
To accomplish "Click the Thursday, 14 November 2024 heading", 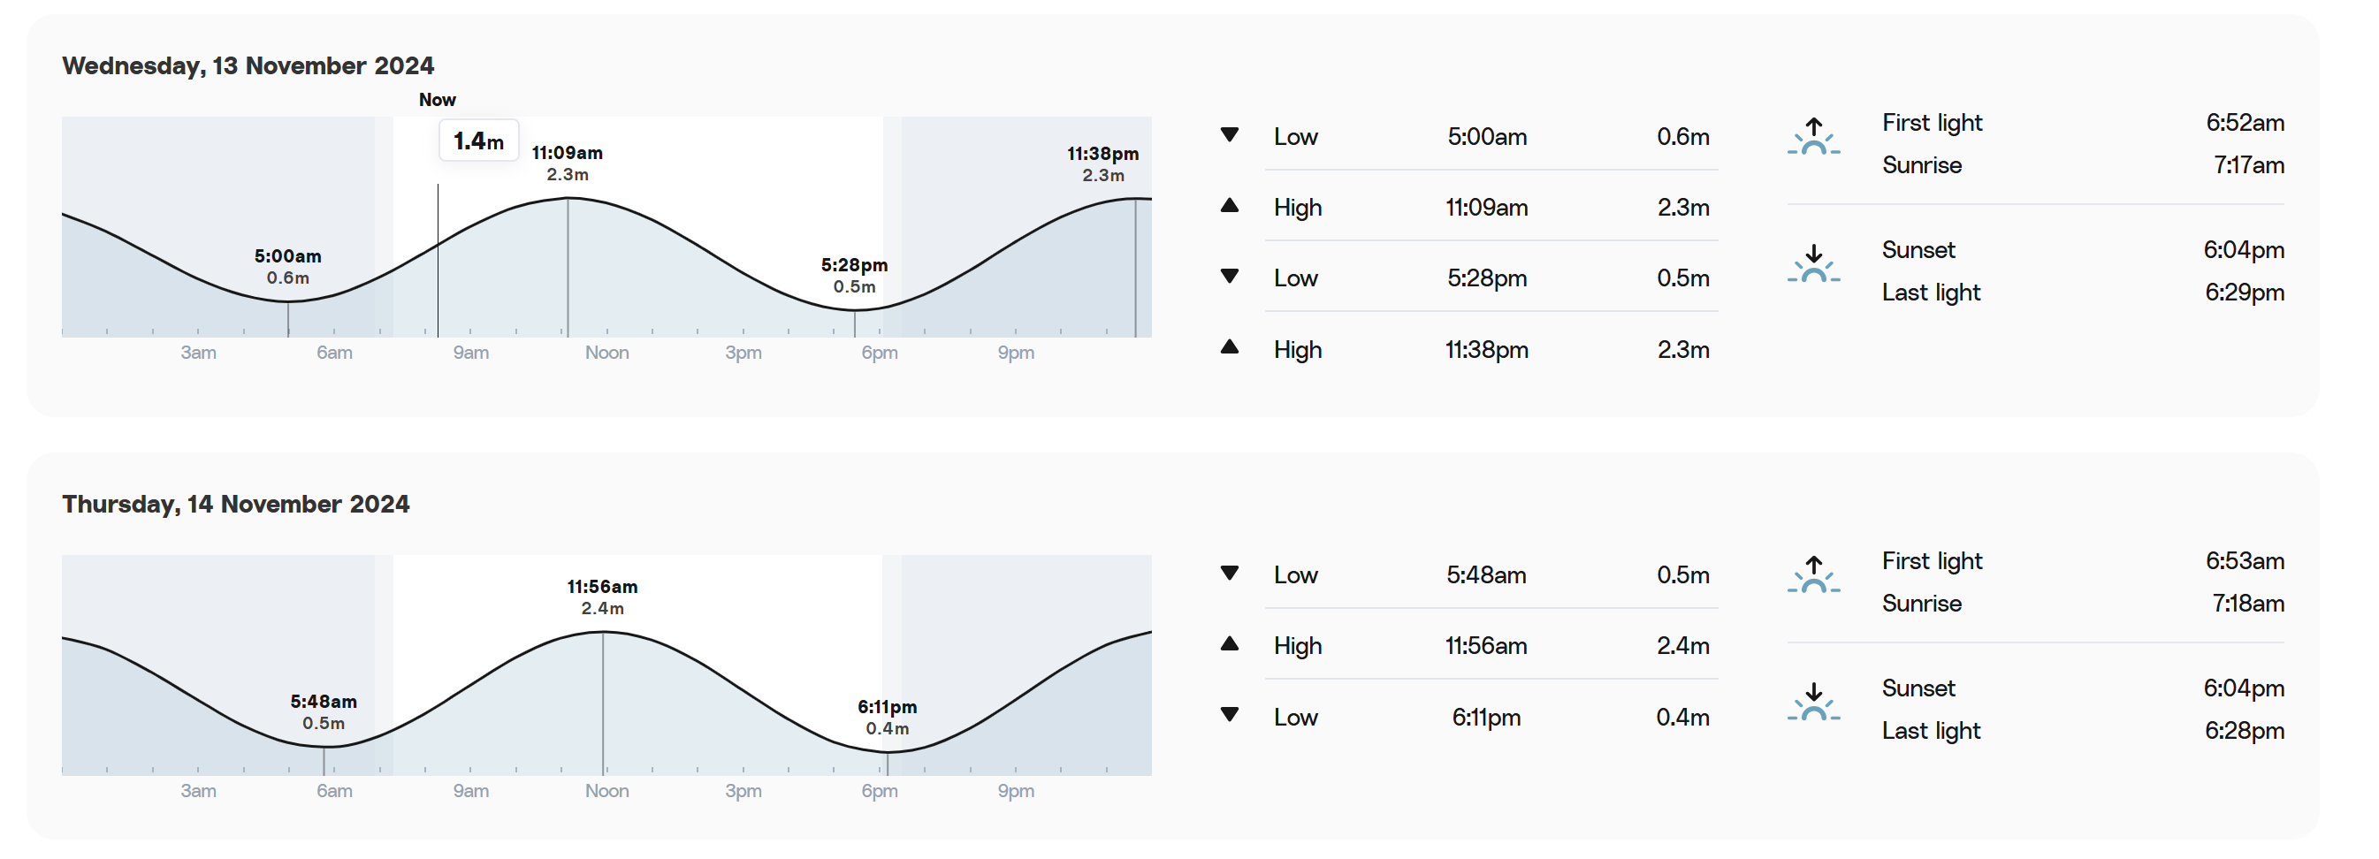I will click(x=235, y=505).
